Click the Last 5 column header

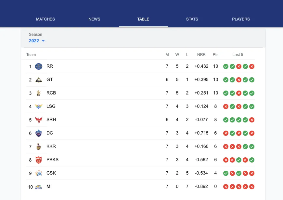pyautogui.click(x=238, y=55)
